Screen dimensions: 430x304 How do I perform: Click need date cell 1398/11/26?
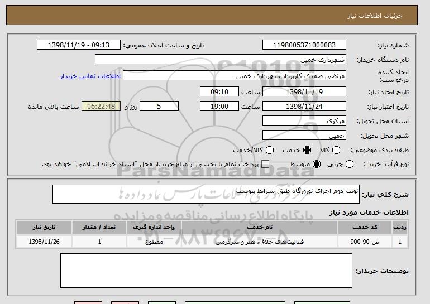(x=44, y=242)
